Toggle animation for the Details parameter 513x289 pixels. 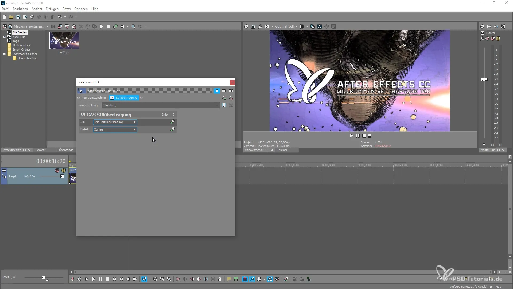[173, 129]
